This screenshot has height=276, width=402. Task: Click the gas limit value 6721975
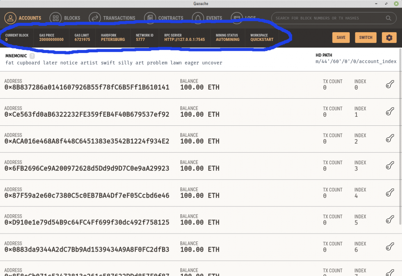point(82,40)
